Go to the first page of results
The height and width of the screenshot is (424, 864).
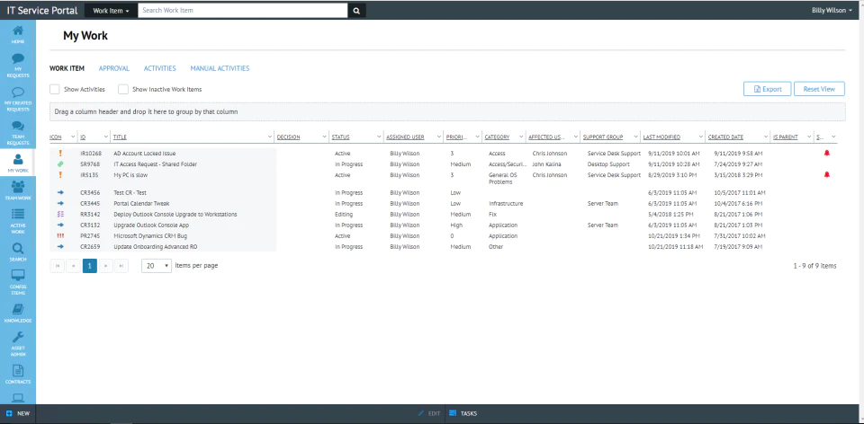(x=57, y=266)
